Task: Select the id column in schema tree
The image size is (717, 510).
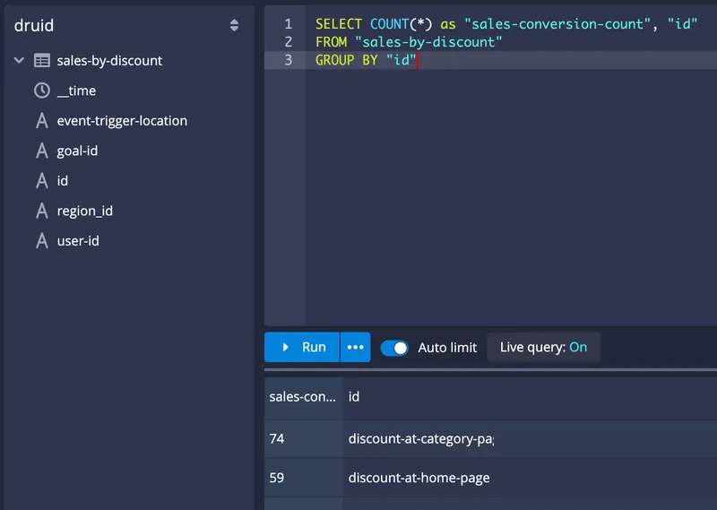Action: [x=63, y=181]
